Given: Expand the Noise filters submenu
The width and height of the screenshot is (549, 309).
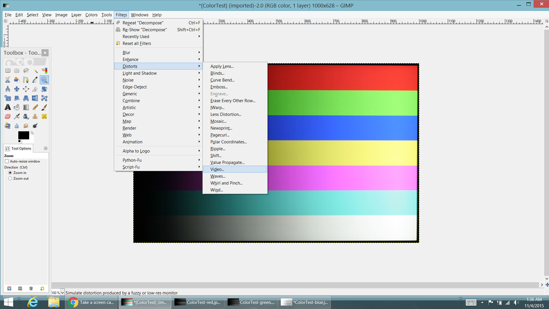Looking at the screenshot, I should pos(158,80).
